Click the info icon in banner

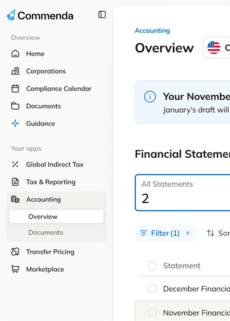[x=150, y=97]
